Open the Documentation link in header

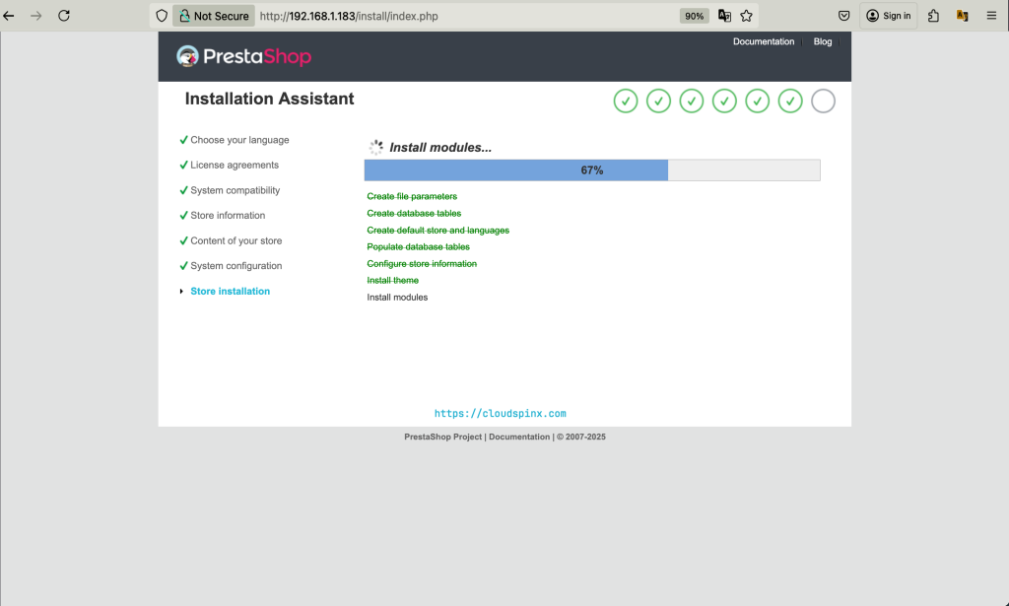coord(764,41)
